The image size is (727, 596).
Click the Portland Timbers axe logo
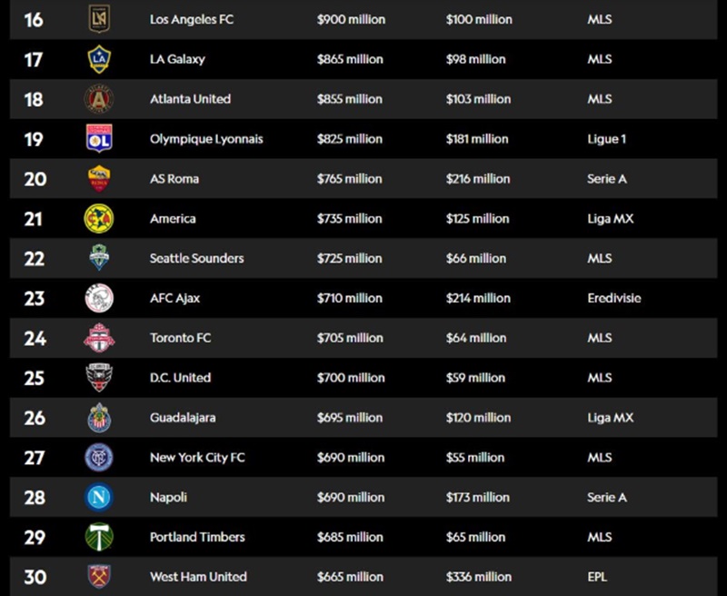tap(99, 537)
